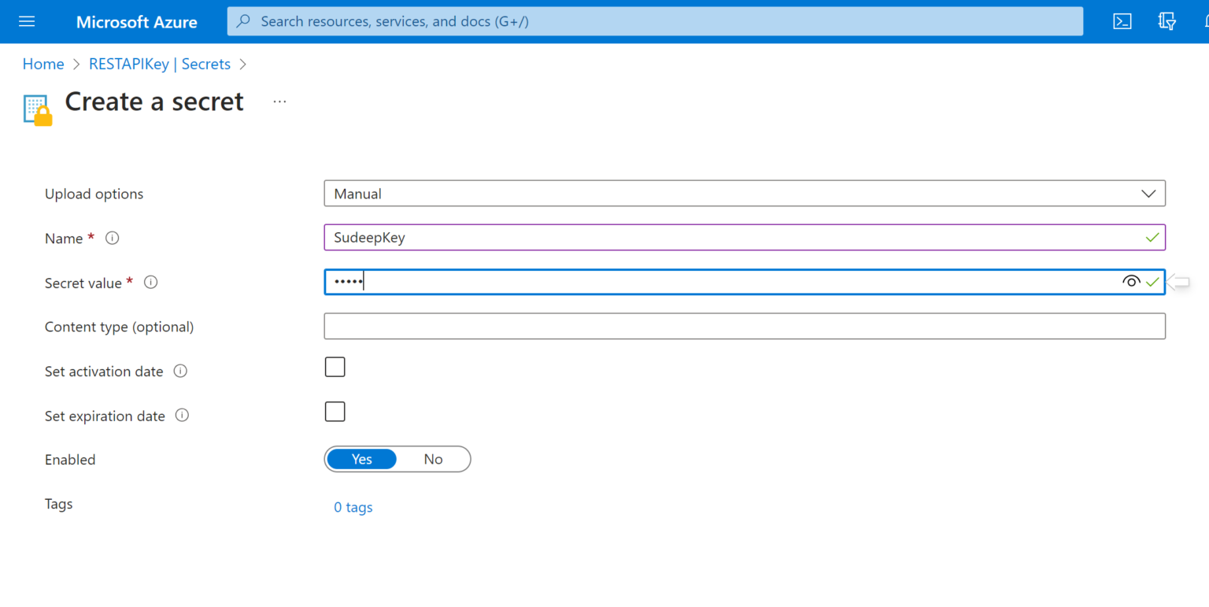Open RESTAPIKey Secrets from the breadcrumb
1209x607 pixels.
click(x=160, y=64)
